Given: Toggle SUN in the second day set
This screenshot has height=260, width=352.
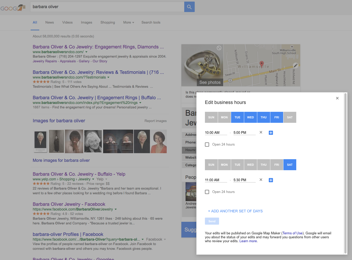Looking at the screenshot, I should click(x=211, y=165).
